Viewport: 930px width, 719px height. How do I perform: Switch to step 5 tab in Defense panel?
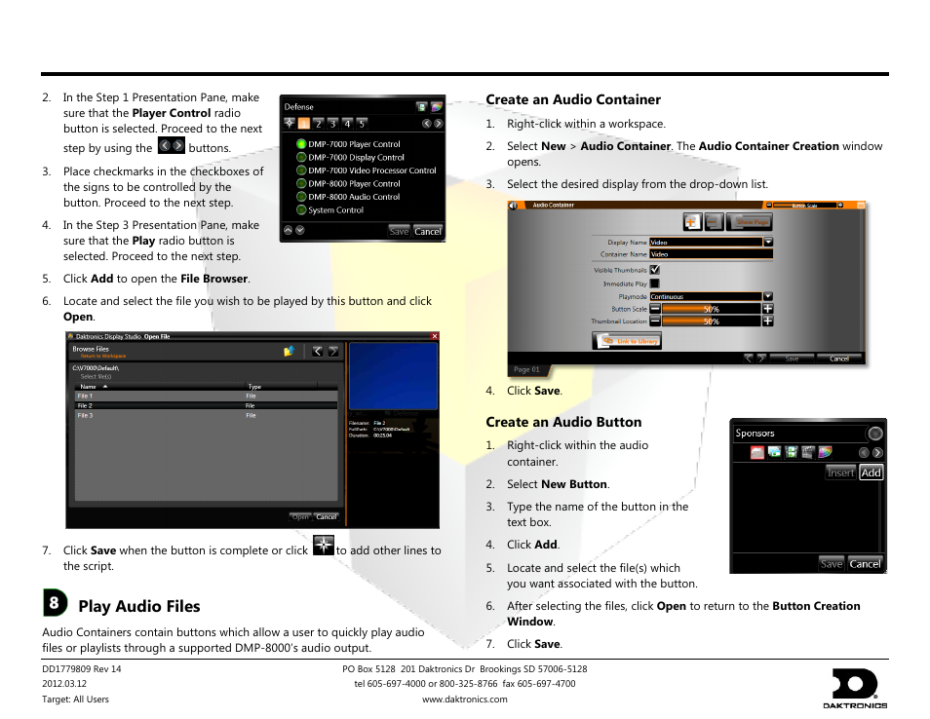pyautogui.click(x=362, y=124)
